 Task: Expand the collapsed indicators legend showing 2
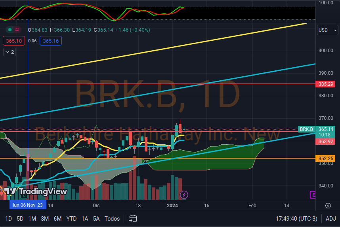pyautogui.click(x=10, y=52)
